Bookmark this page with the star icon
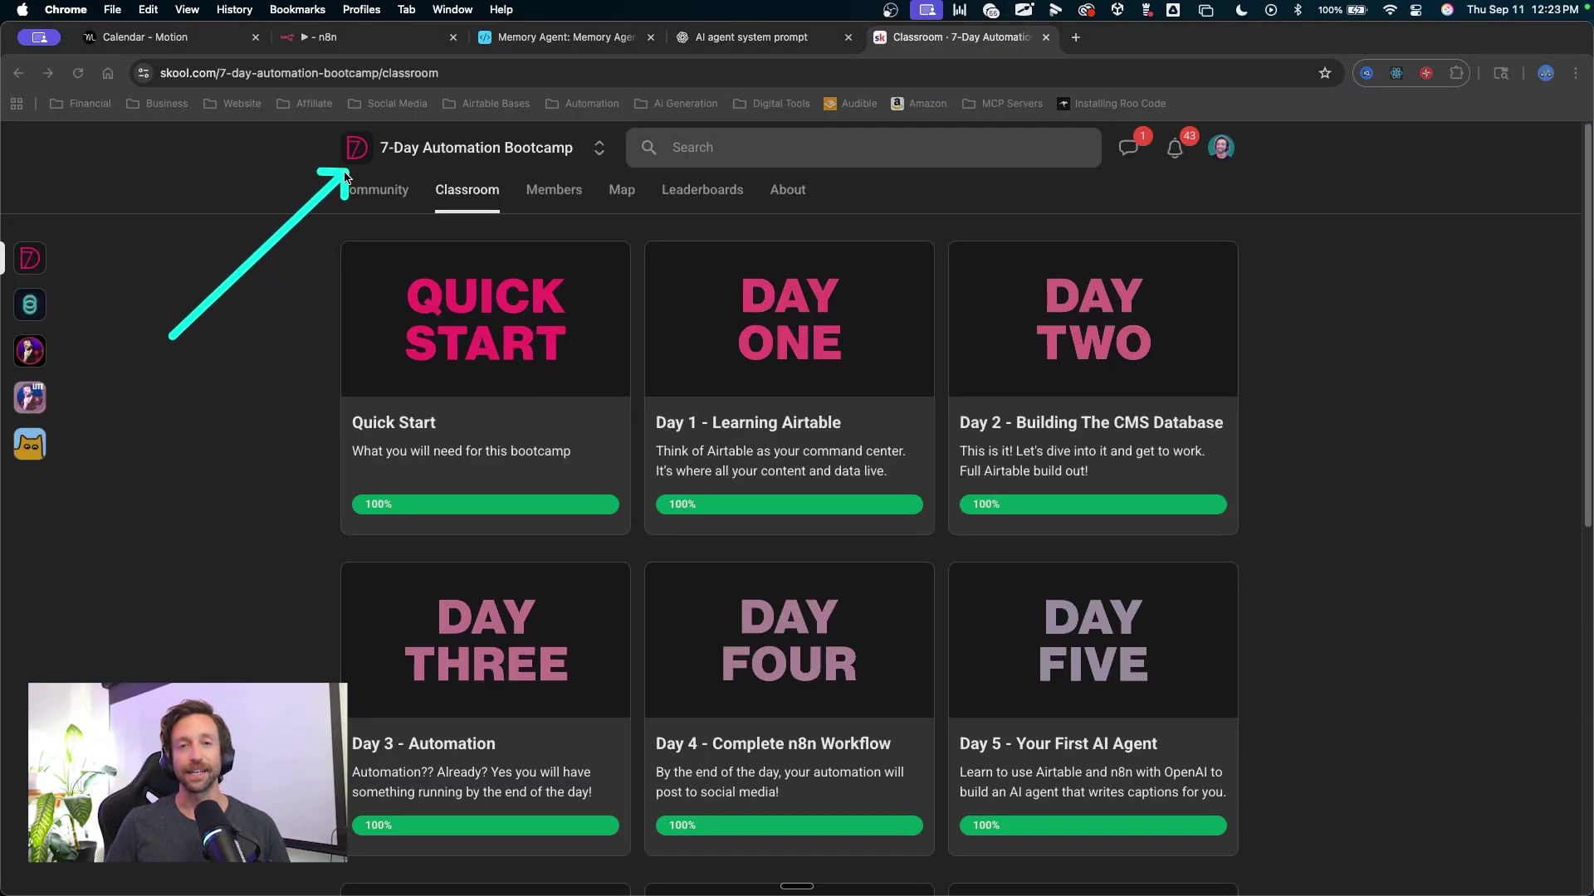Screen dimensions: 1594x896 point(1324,73)
